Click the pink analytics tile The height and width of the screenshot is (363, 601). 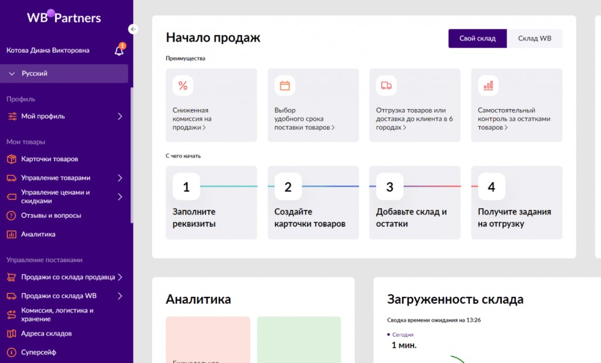[208, 340]
